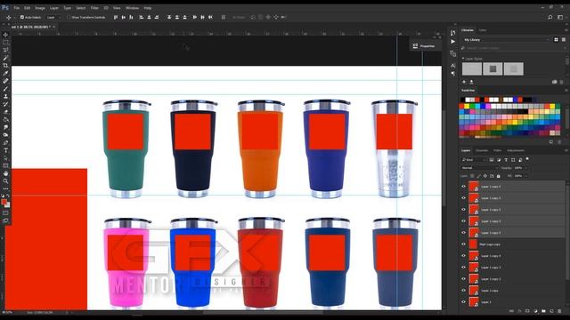Toggle visibility of layer without smart object badge
Image resolution: width=570 pixels, height=320 pixels.
pyautogui.click(x=463, y=244)
